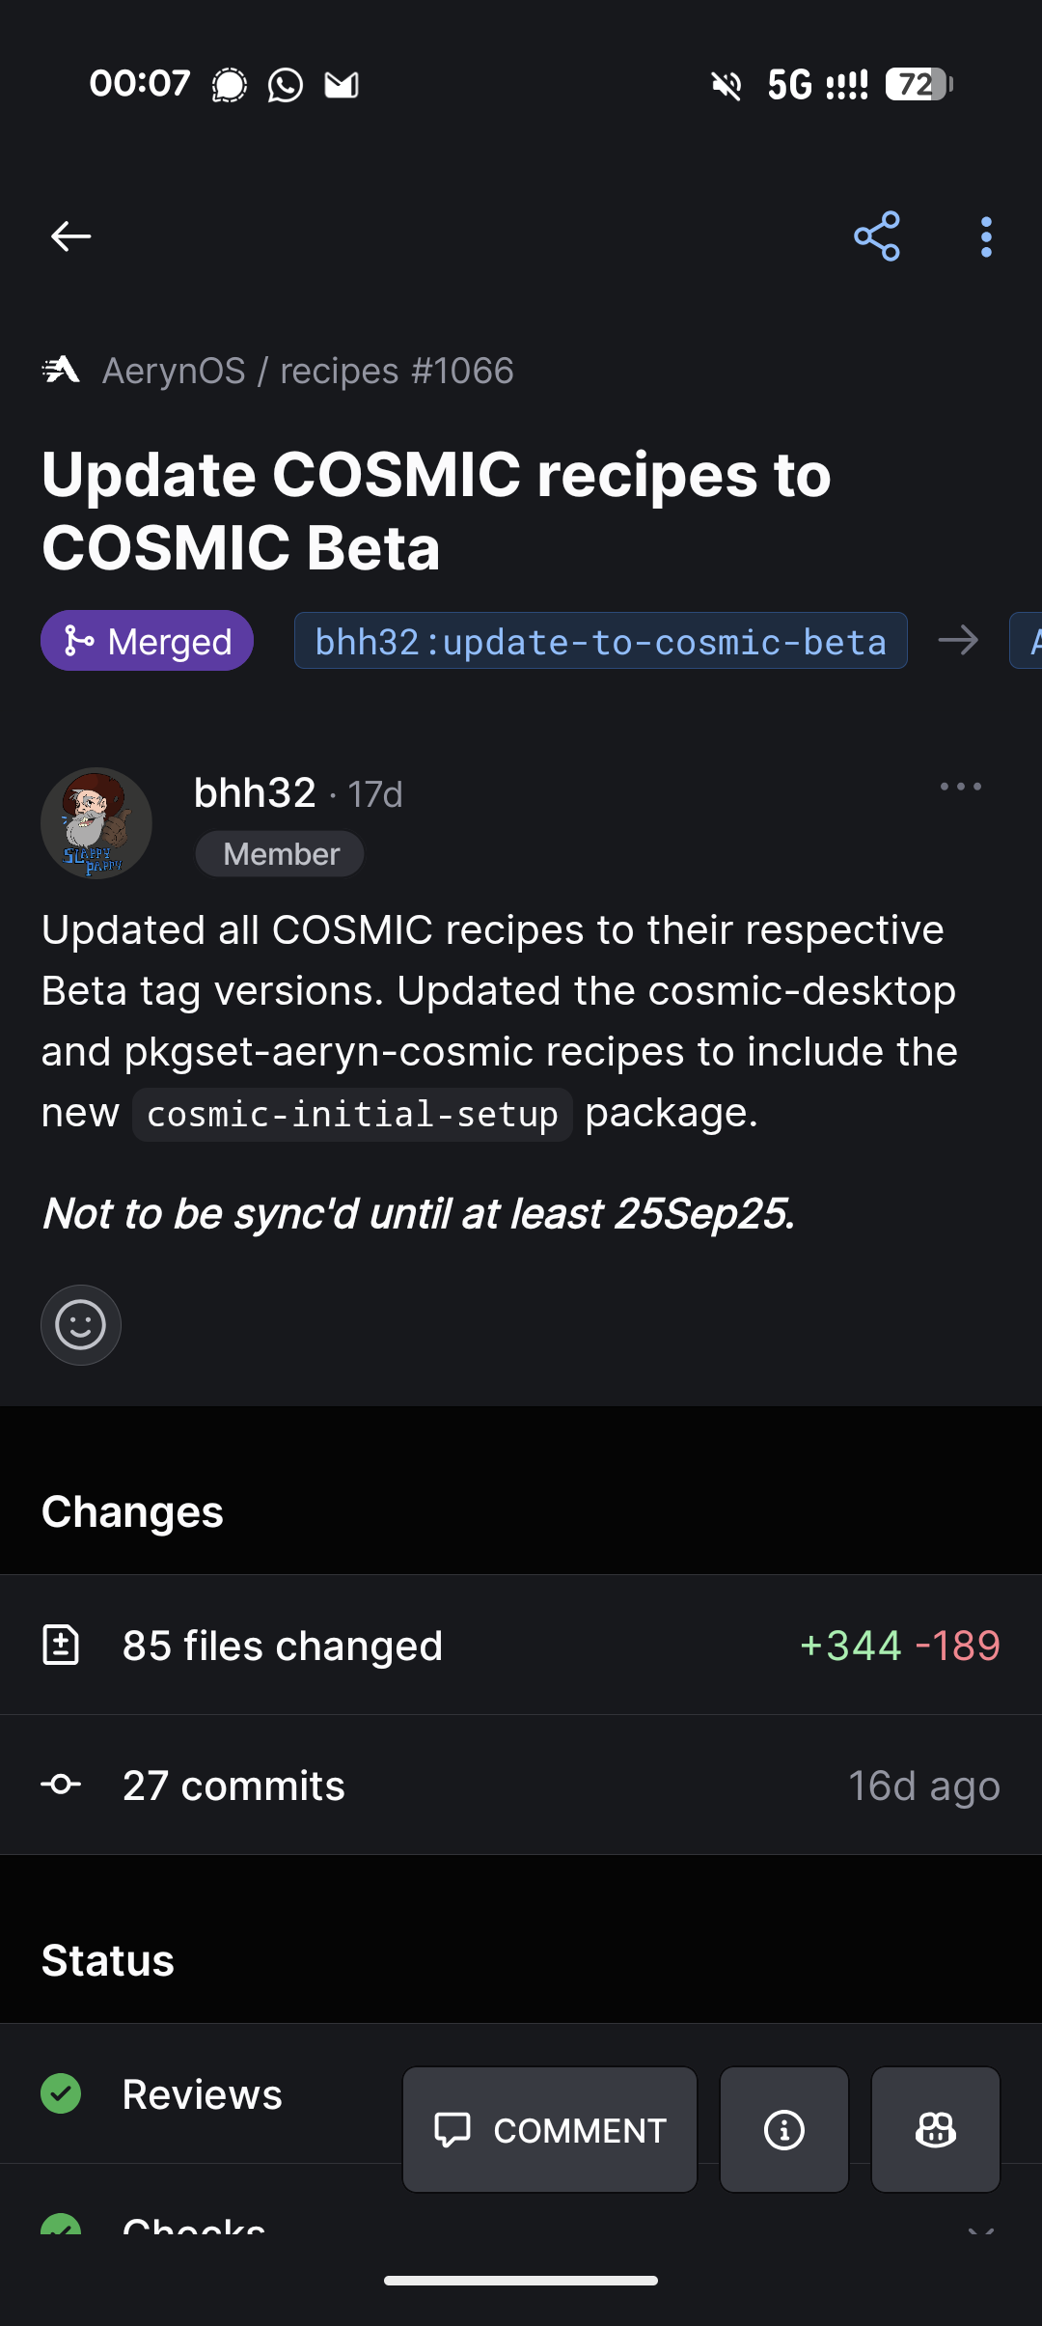Tap the AerynOS organization logo
This screenshot has width=1042, height=2326.
click(61, 370)
